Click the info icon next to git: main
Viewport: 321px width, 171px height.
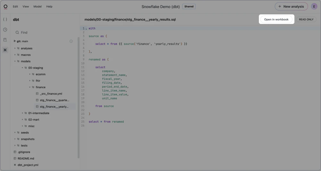71,41
